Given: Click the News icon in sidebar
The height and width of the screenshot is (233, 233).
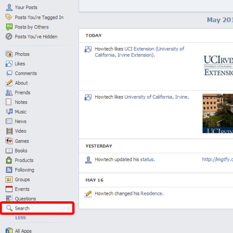Looking at the screenshot, I should tap(9, 121).
